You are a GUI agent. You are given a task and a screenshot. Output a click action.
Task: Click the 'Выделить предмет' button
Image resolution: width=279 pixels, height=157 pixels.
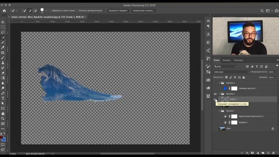point(118,10)
